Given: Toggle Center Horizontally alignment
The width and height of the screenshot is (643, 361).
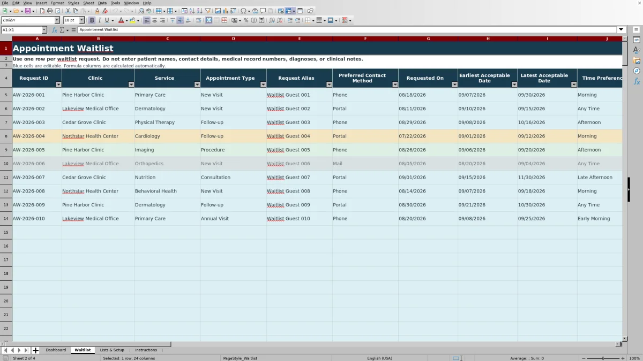Looking at the screenshot, I should point(154,20).
